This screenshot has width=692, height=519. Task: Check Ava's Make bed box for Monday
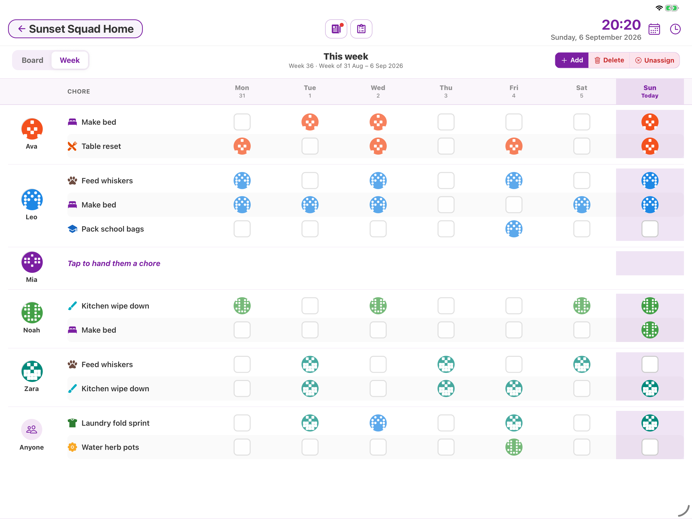[x=242, y=122]
